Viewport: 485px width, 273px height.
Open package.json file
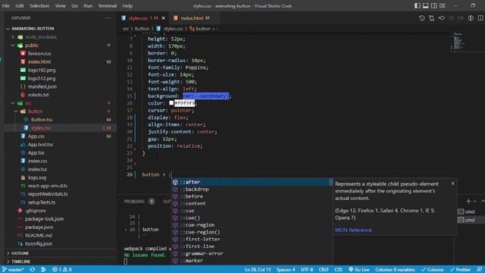39,227
